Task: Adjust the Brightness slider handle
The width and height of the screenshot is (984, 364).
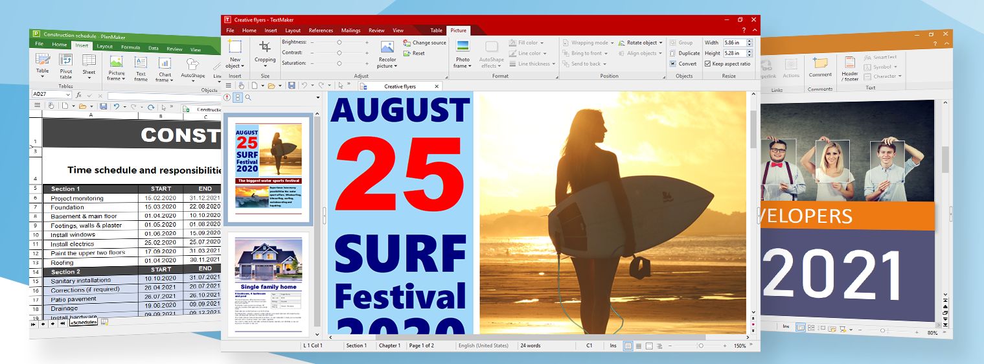Action: [x=339, y=42]
